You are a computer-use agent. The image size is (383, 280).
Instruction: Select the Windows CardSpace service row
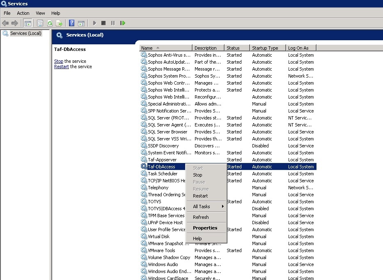point(228,278)
